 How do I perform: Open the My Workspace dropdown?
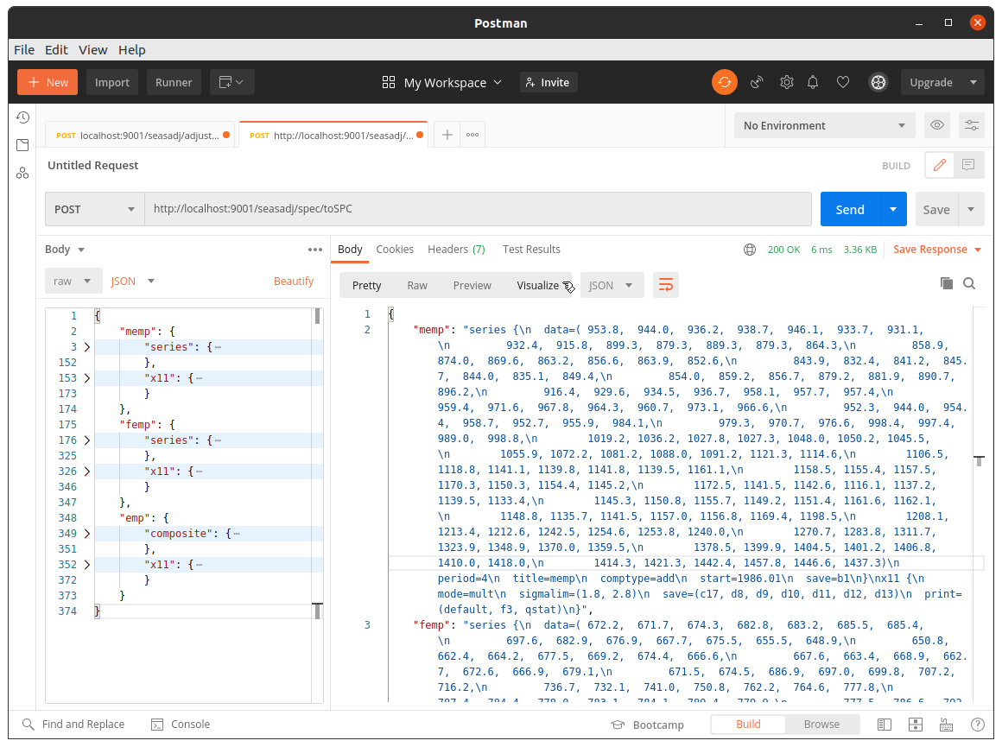441,82
